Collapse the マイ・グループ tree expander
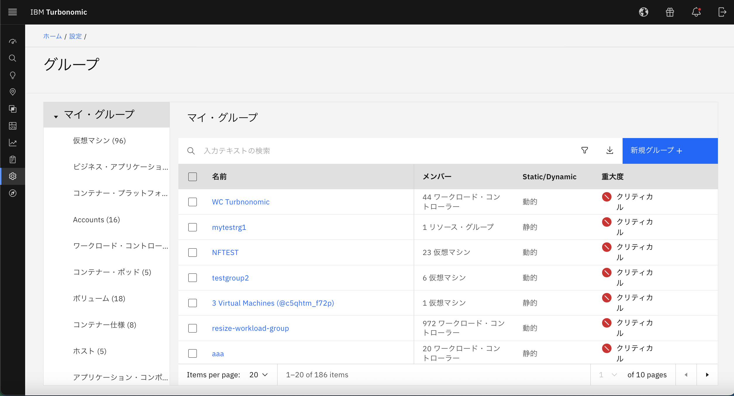Image resolution: width=734 pixels, height=396 pixels. pos(56,117)
